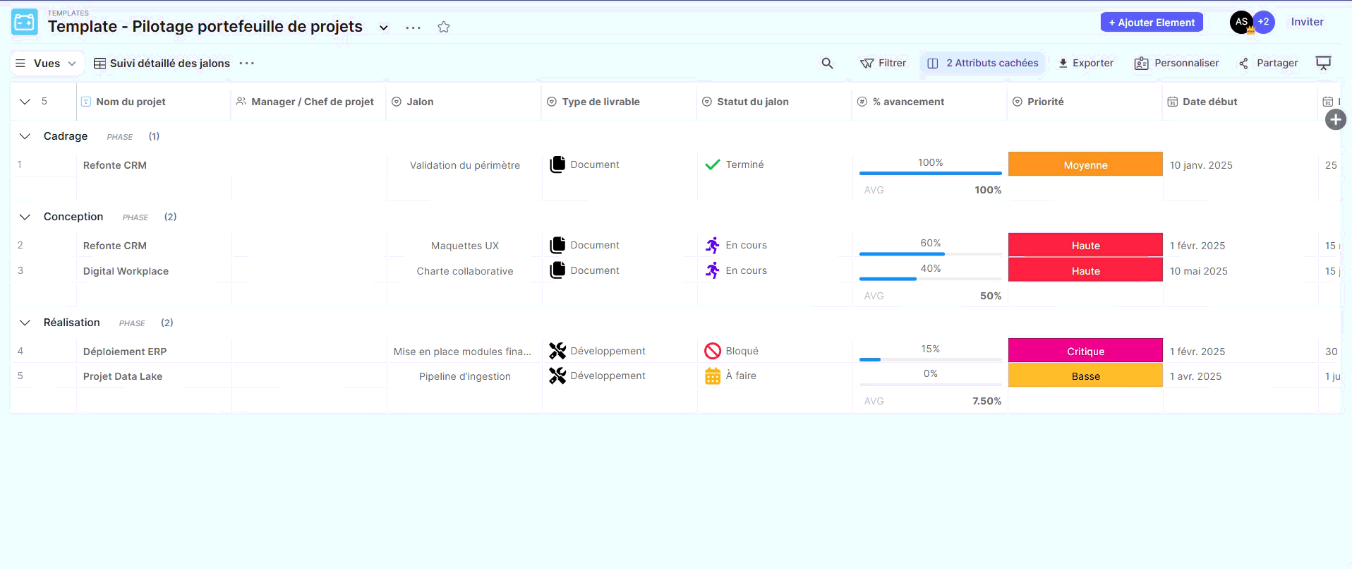This screenshot has height=569, width=1352.
Task: Collapse the Cadrage phase group
Action: click(25, 136)
